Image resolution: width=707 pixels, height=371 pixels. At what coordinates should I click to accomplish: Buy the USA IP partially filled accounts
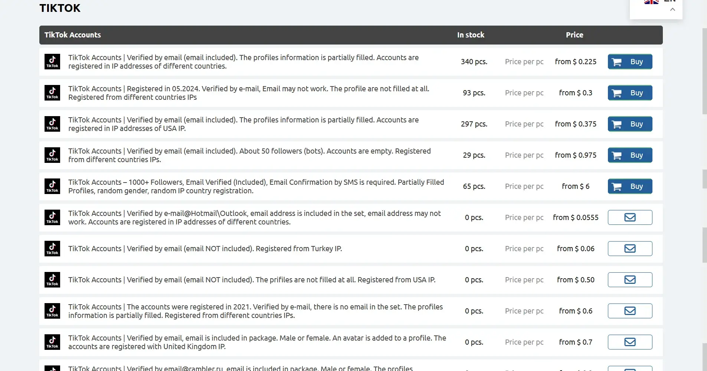[630, 124]
